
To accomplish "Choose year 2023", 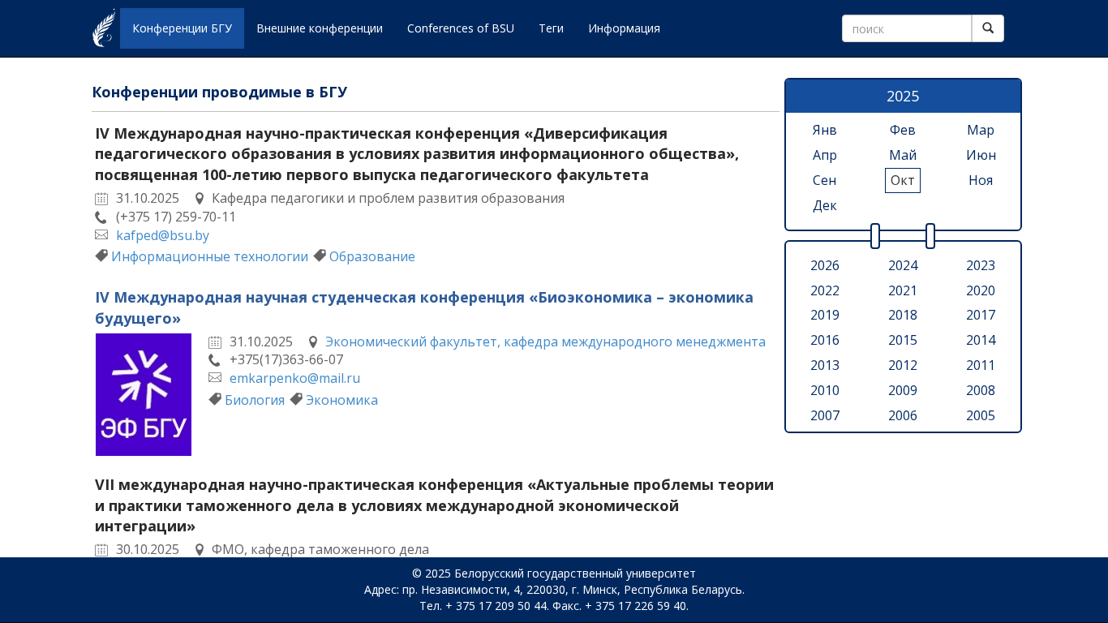I will pos(981,265).
